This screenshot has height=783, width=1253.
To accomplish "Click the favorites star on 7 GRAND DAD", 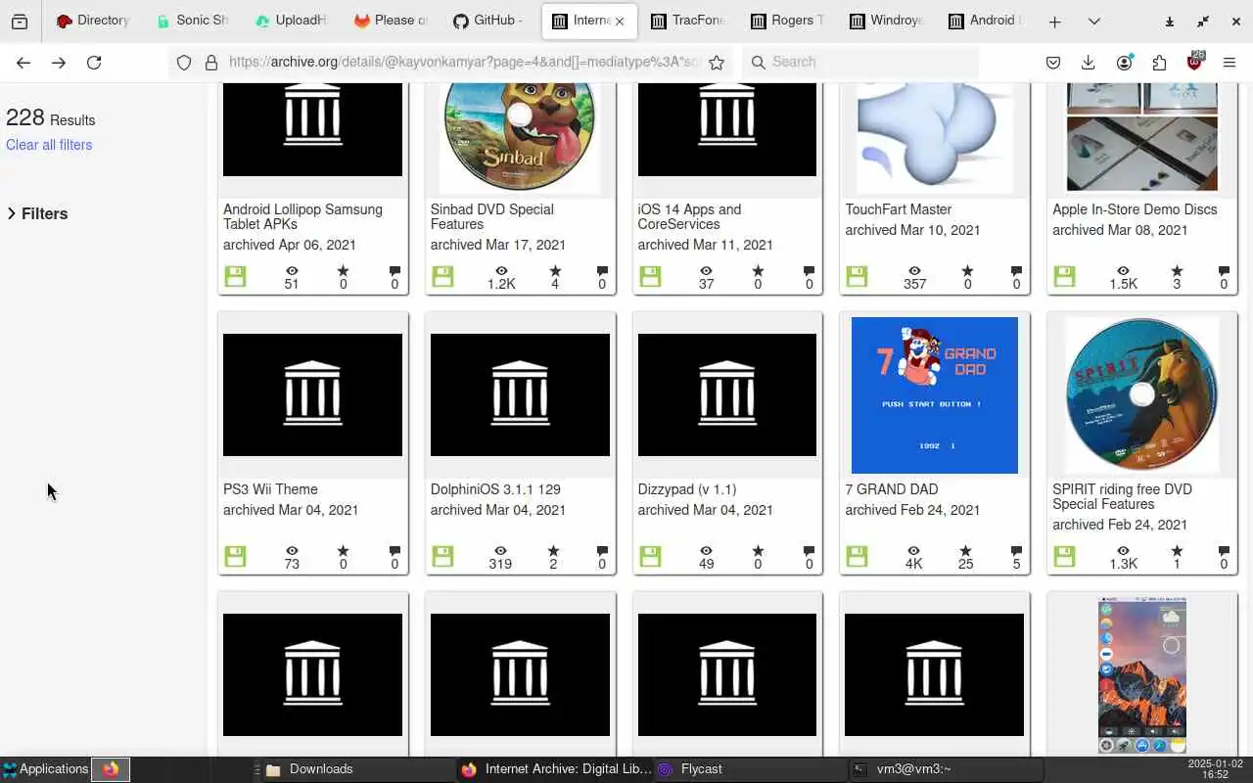I will (965, 551).
